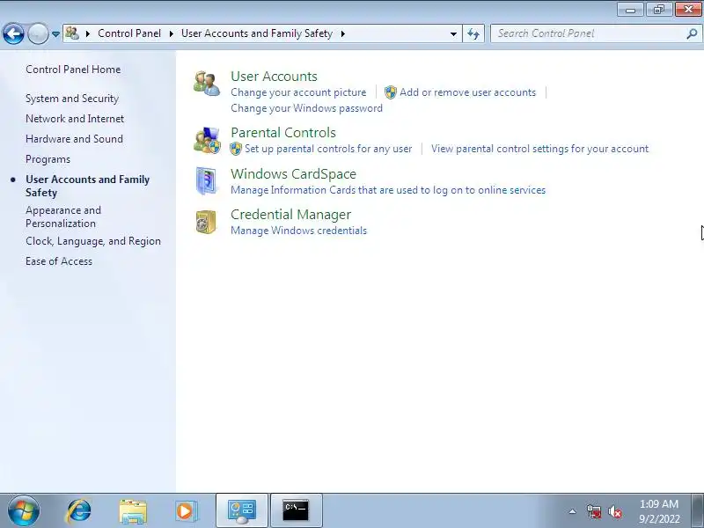Click the shield beside Set up parental controls
The width and height of the screenshot is (704, 528).
click(x=236, y=149)
